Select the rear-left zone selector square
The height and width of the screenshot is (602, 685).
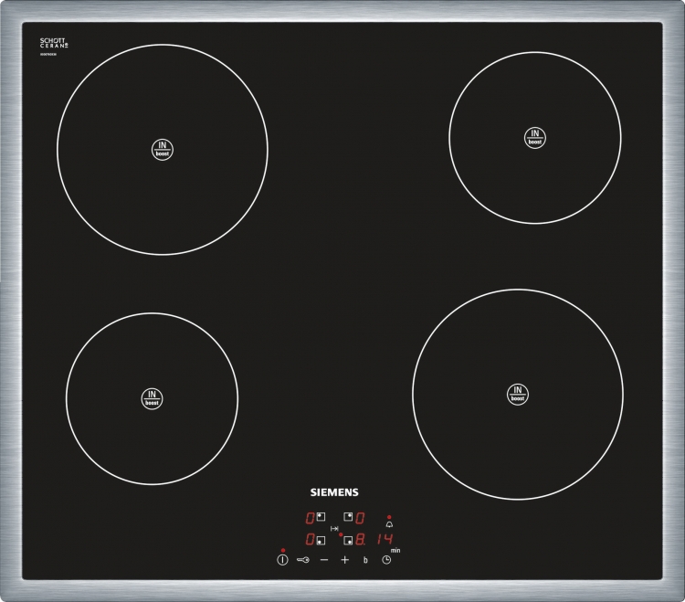point(321,517)
